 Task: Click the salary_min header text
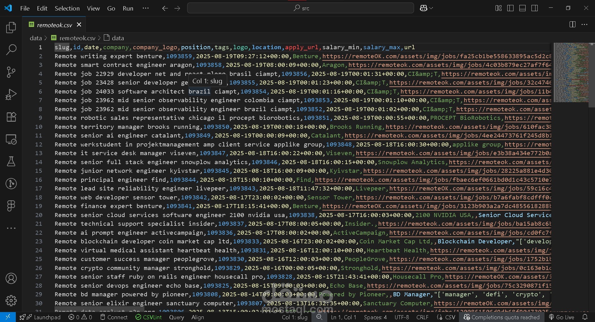coord(341,47)
